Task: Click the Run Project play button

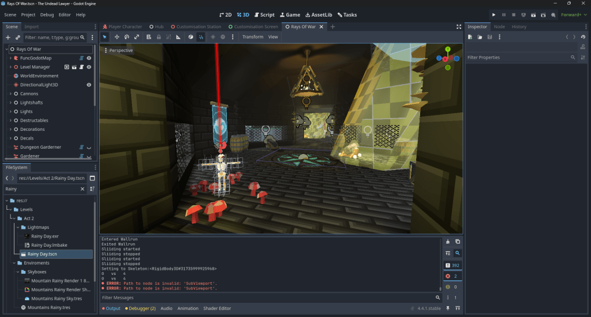Action: click(x=493, y=14)
